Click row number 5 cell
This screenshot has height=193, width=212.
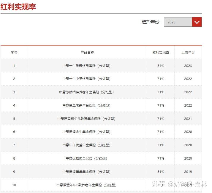(14, 119)
